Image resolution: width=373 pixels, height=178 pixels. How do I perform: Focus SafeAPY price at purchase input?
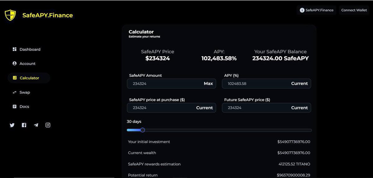point(171,108)
